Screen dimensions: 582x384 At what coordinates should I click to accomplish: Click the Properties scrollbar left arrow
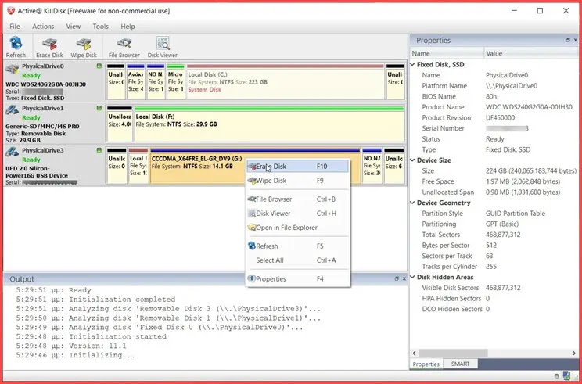pyautogui.click(x=415, y=353)
